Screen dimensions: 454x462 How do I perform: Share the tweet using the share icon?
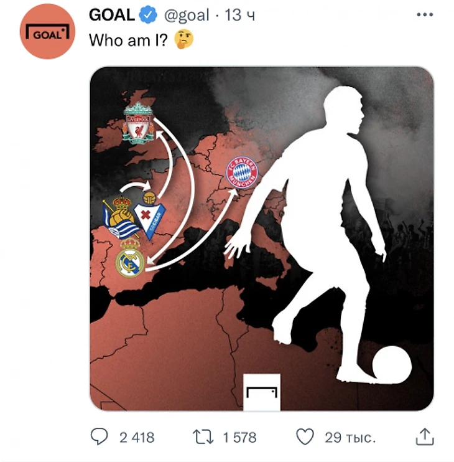pyautogui.click(x=424, y=436)
